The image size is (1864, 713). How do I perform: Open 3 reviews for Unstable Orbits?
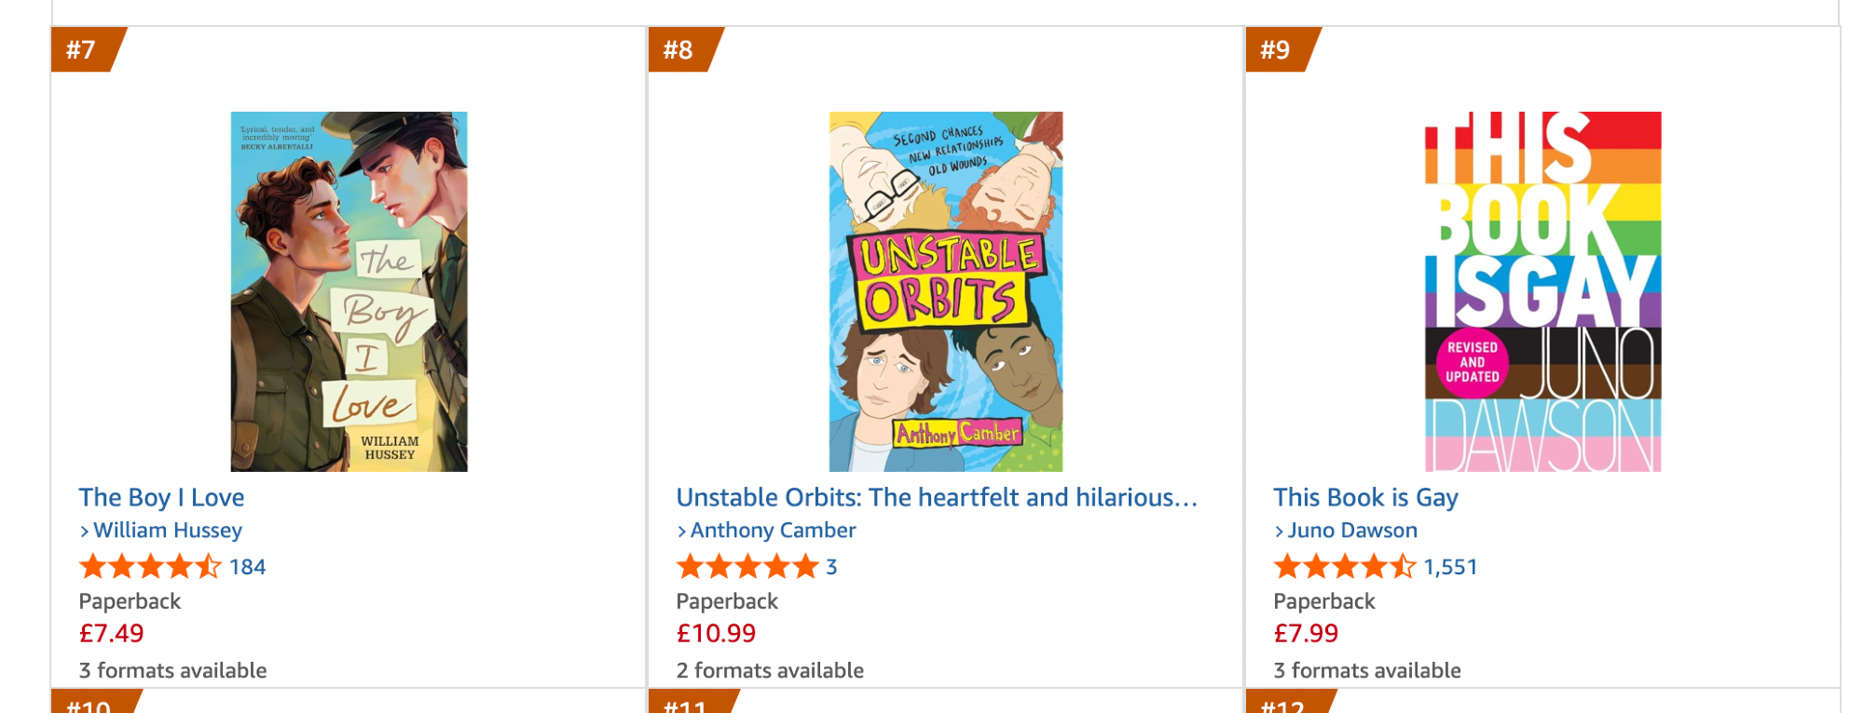tap(831, 567)
